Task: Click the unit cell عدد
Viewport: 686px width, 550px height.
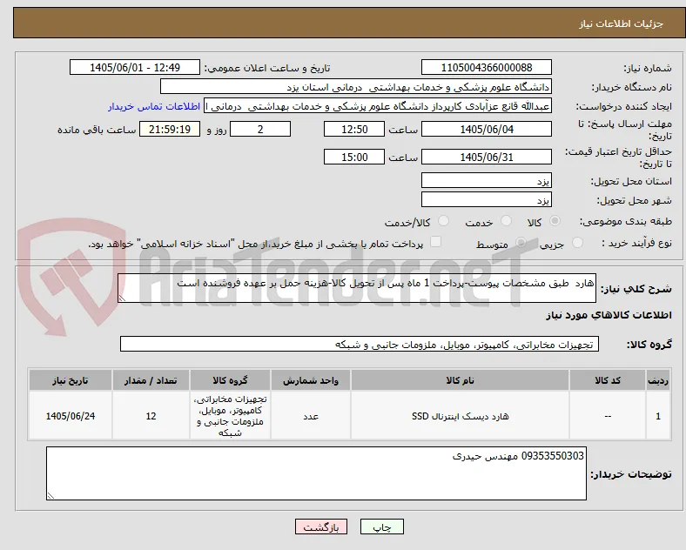Action: click(311, 416)
